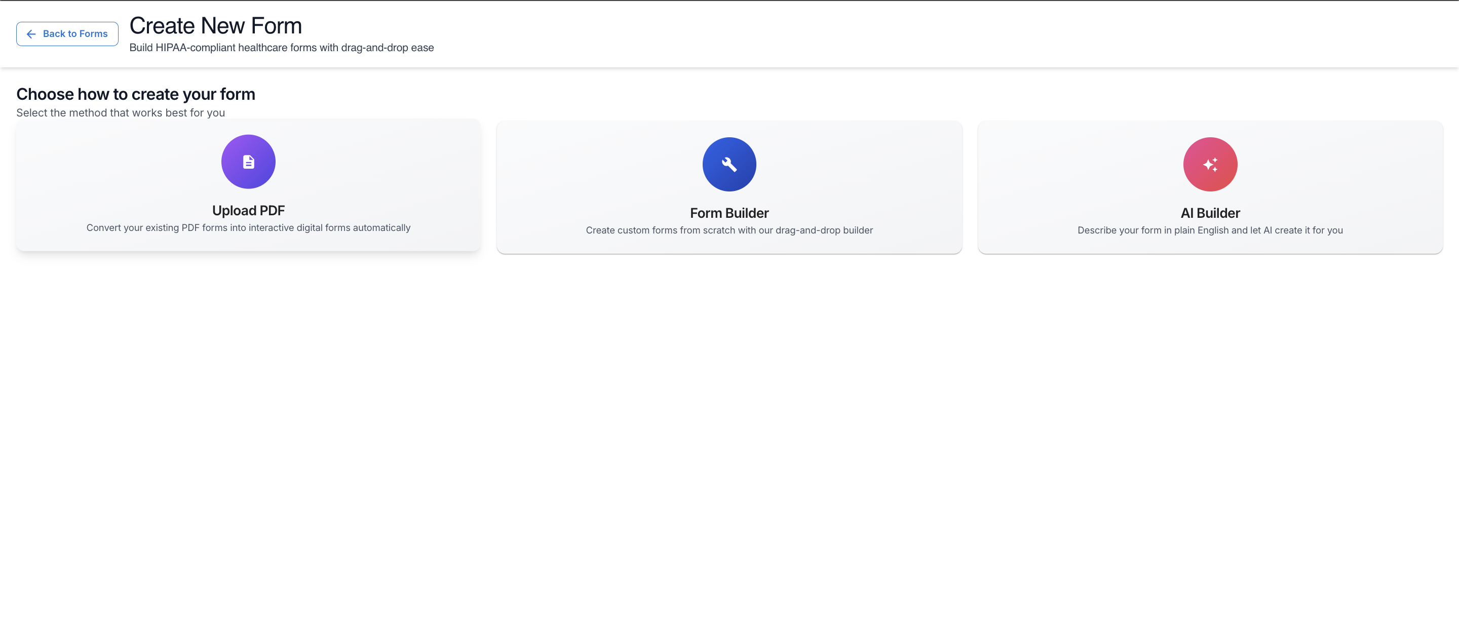Click empty white area below the cards
The height and width of the screenshot is (621, 1459).
pyautogui.click(x=729, y=424)
